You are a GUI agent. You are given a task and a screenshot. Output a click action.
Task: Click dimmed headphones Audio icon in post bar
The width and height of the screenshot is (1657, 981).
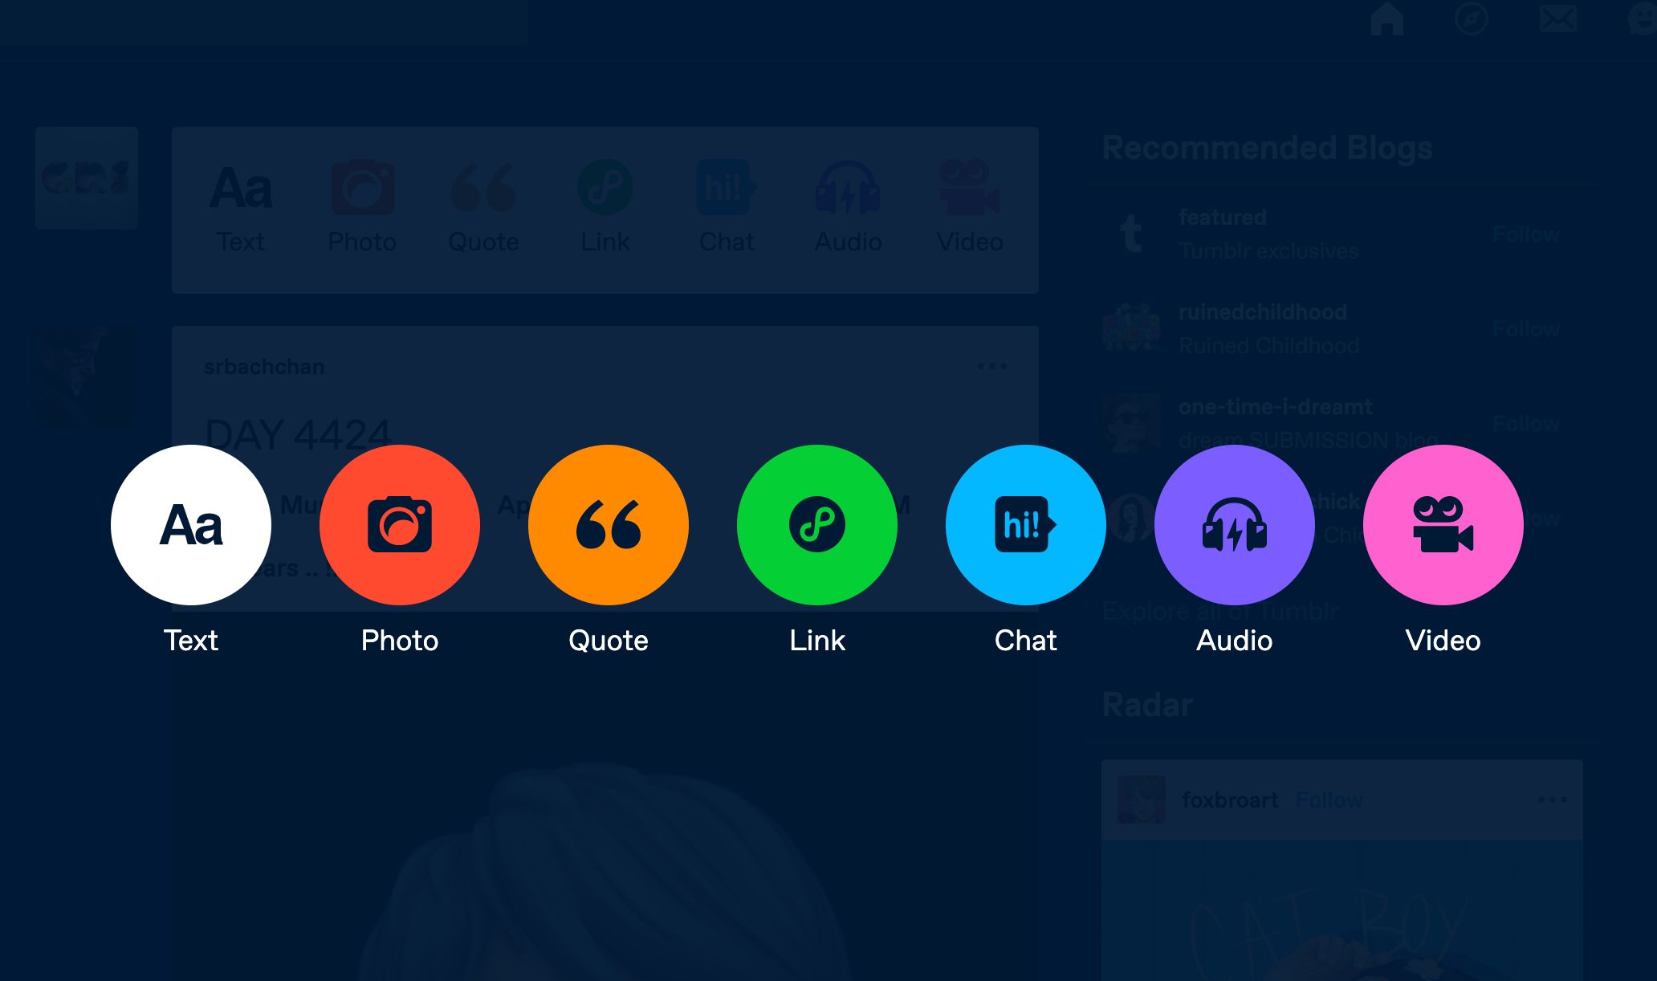[848, 188]
